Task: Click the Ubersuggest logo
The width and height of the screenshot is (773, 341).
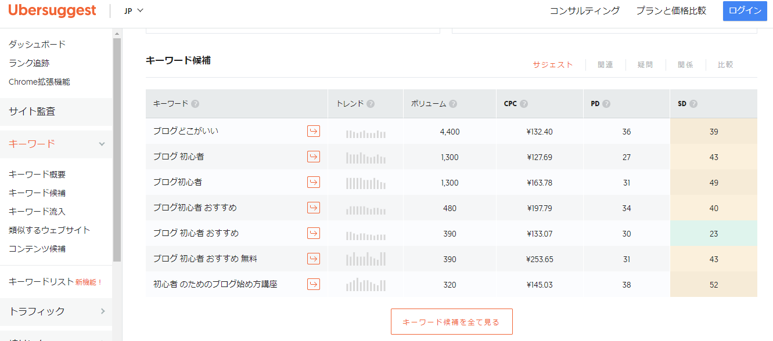Action: coord(52,10)
